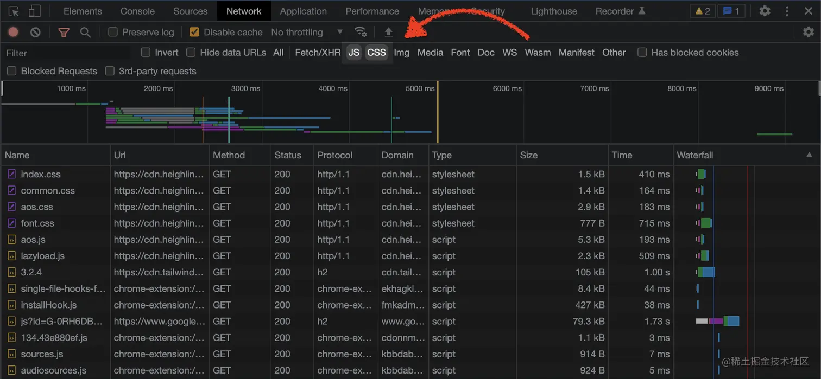821x379 pixels.
Task: Toggle Preserve log checkbox
Action: (113, 32)
